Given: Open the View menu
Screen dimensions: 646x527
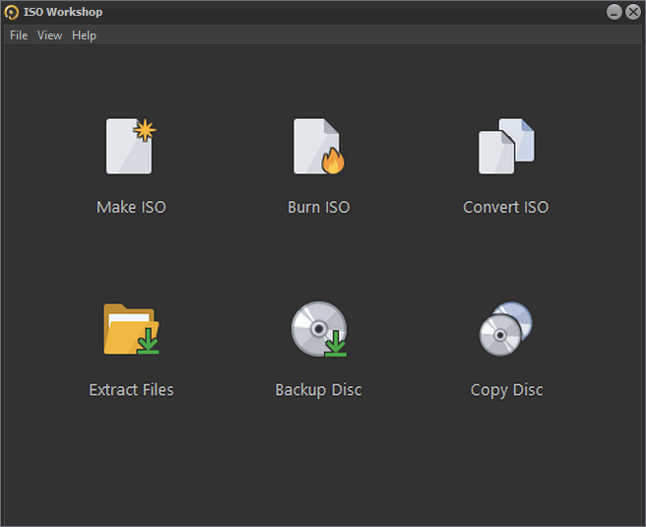Looking at the screenshot, I should pos(50,35).
